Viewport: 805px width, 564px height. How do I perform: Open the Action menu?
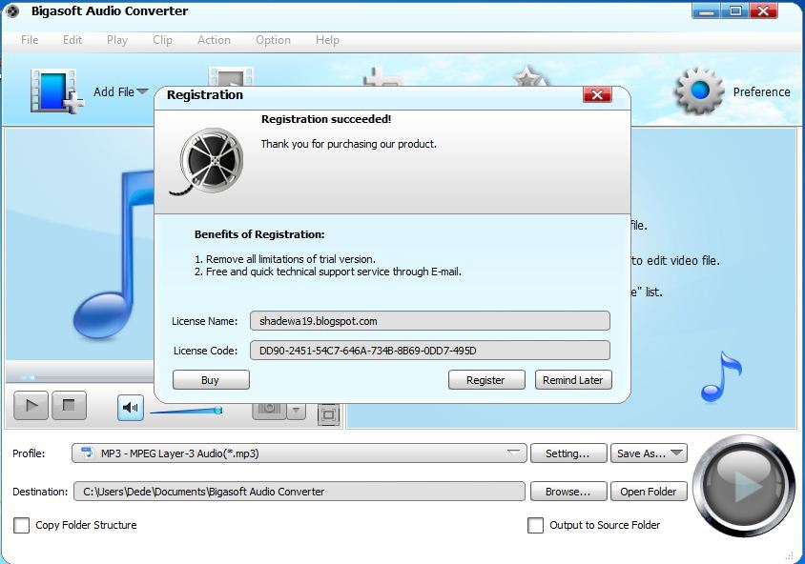[214, 40]
